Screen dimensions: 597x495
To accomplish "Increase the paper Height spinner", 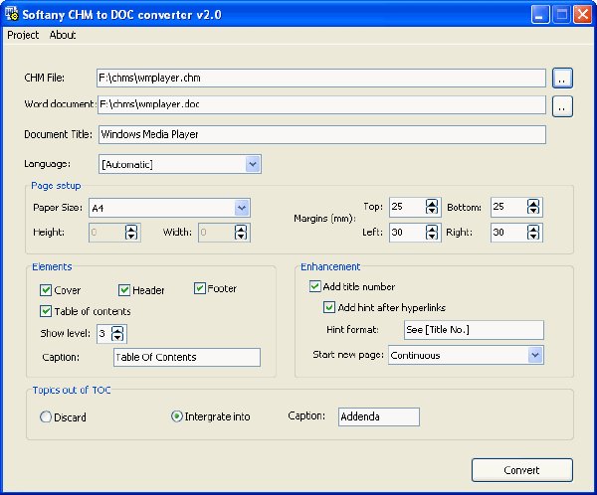I will [131, 229].
